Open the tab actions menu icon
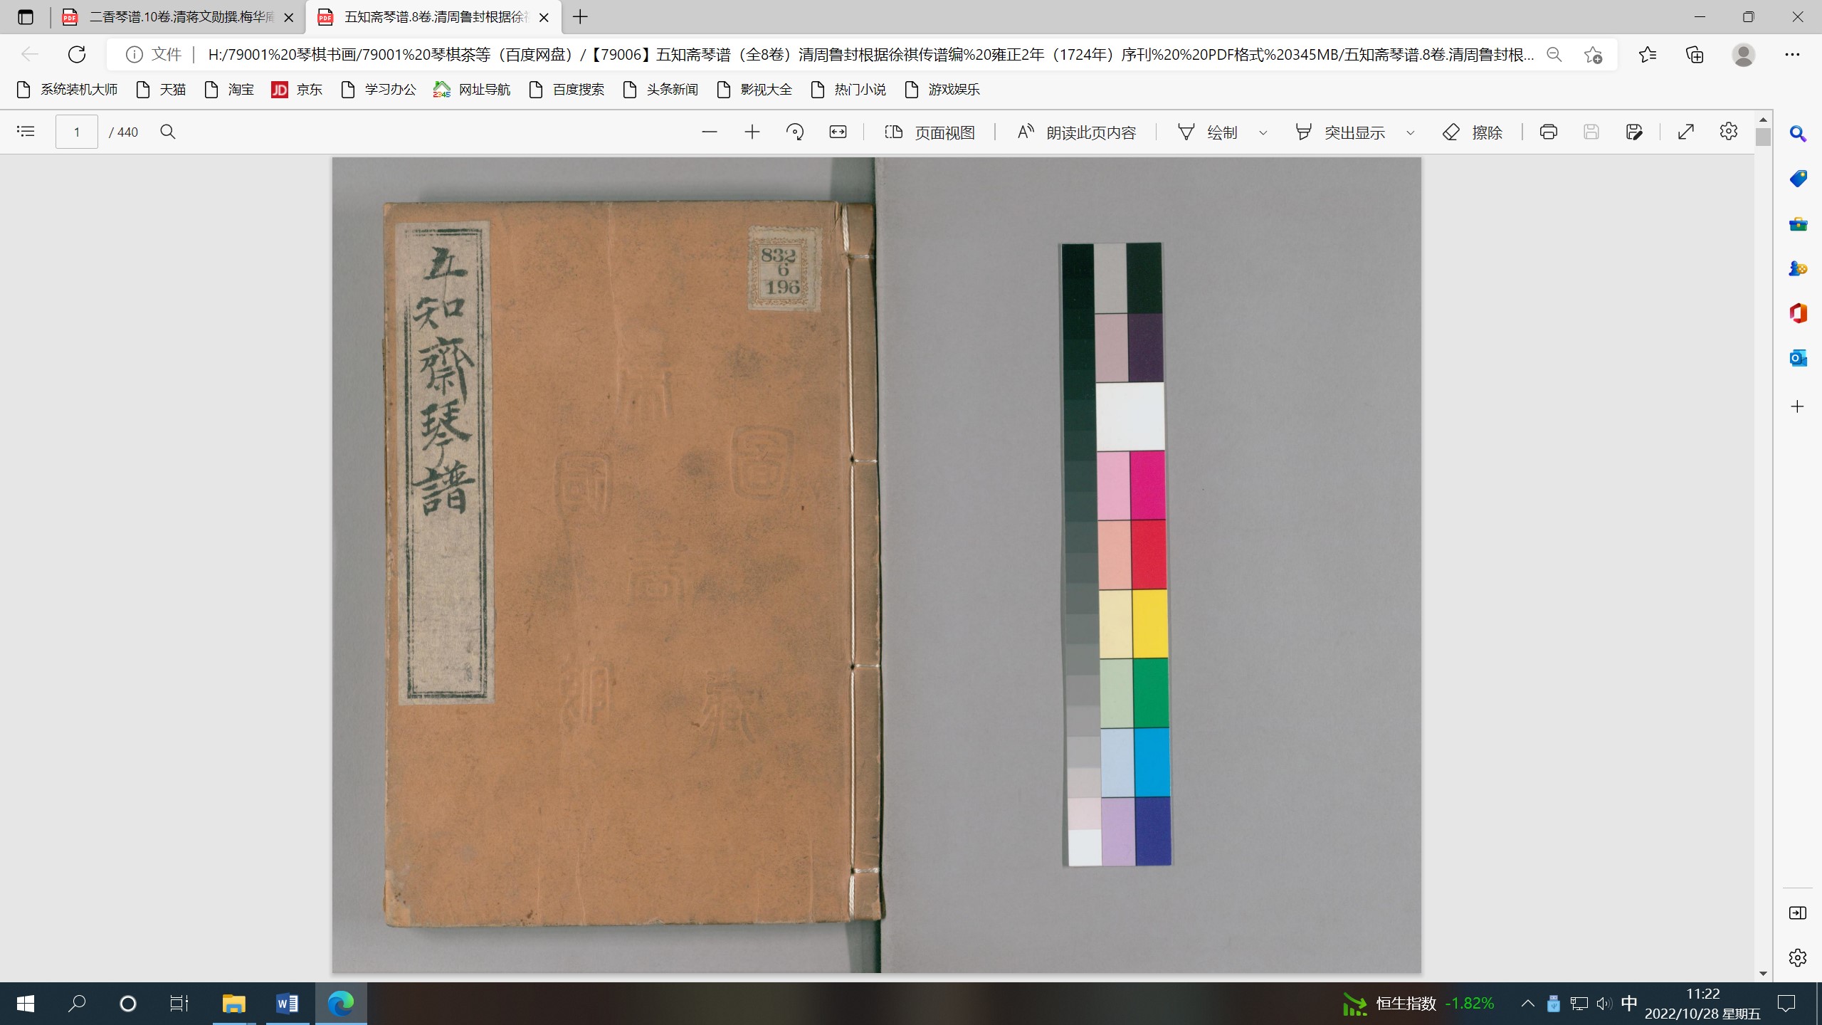 pyautogui.click(x=26, y=17)
